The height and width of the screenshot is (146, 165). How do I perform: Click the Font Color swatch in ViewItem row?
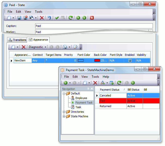[81, 60]
